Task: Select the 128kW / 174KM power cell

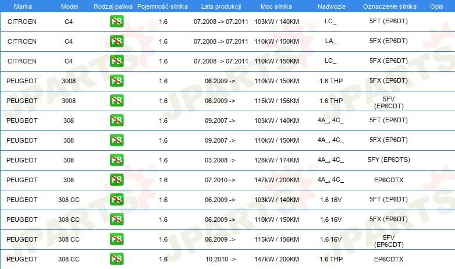Action: [276, 160]
